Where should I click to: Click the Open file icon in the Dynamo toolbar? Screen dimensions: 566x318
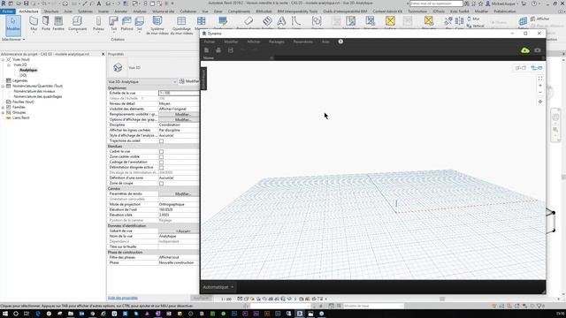coord(218,50)
